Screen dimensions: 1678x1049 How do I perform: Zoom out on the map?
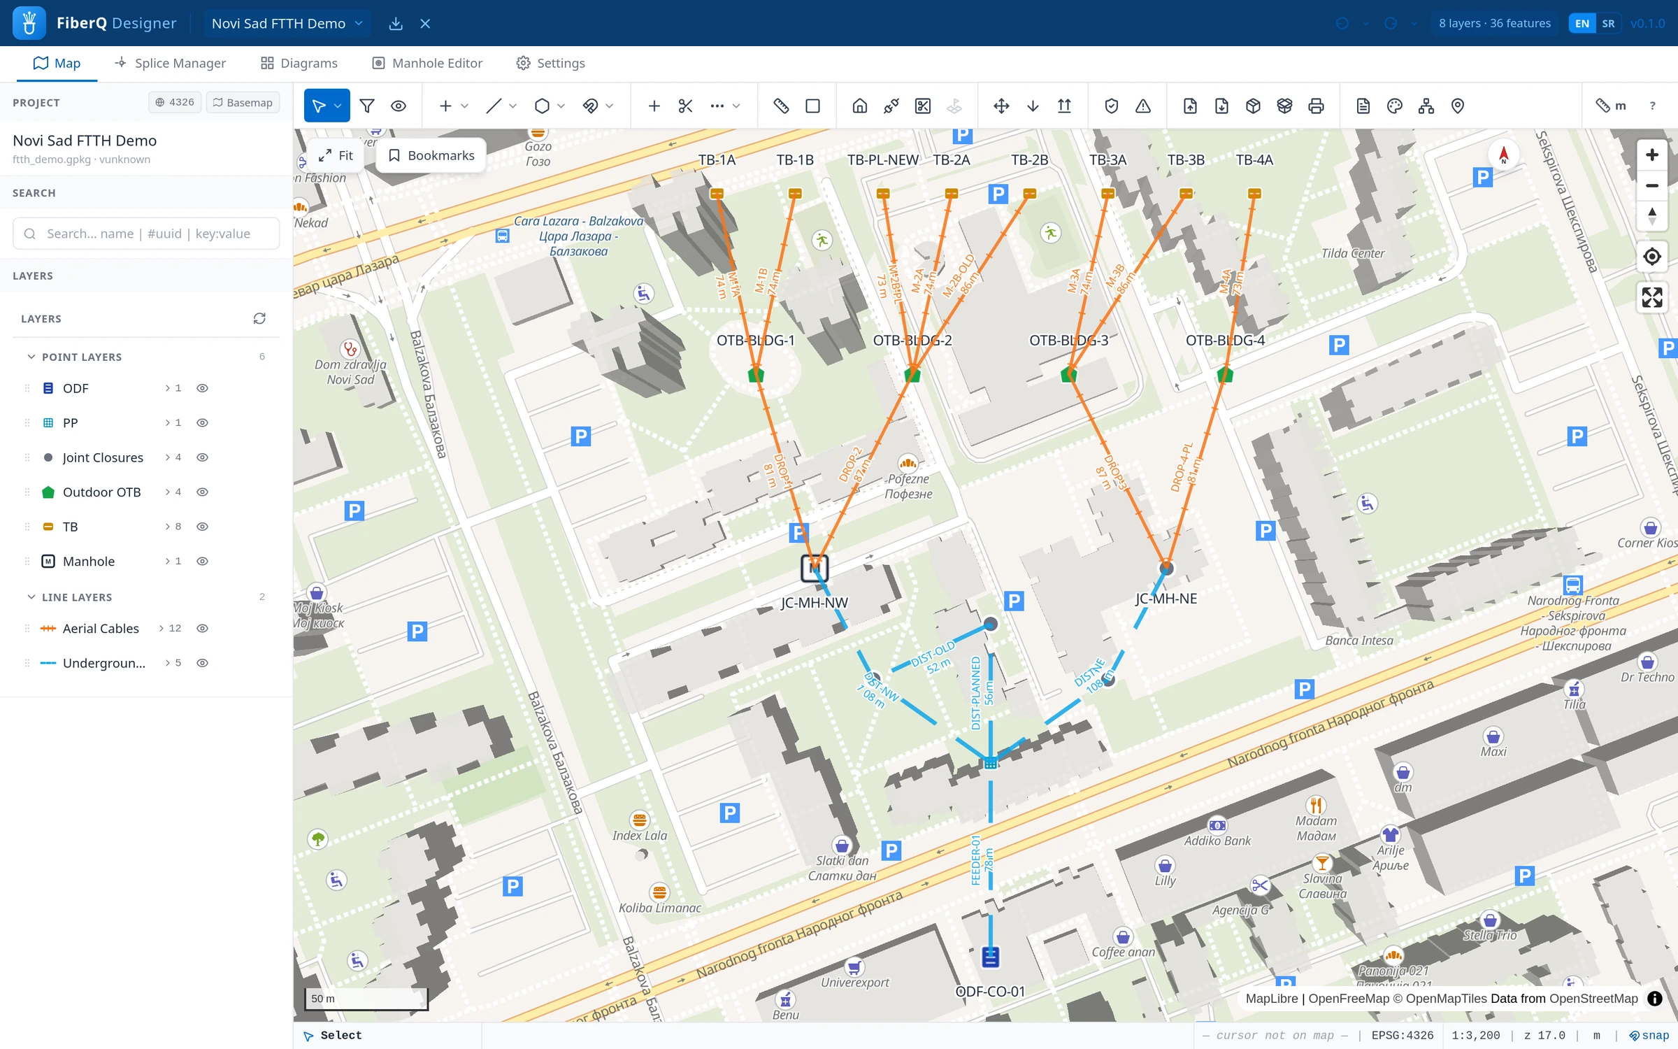[1652, 185]
